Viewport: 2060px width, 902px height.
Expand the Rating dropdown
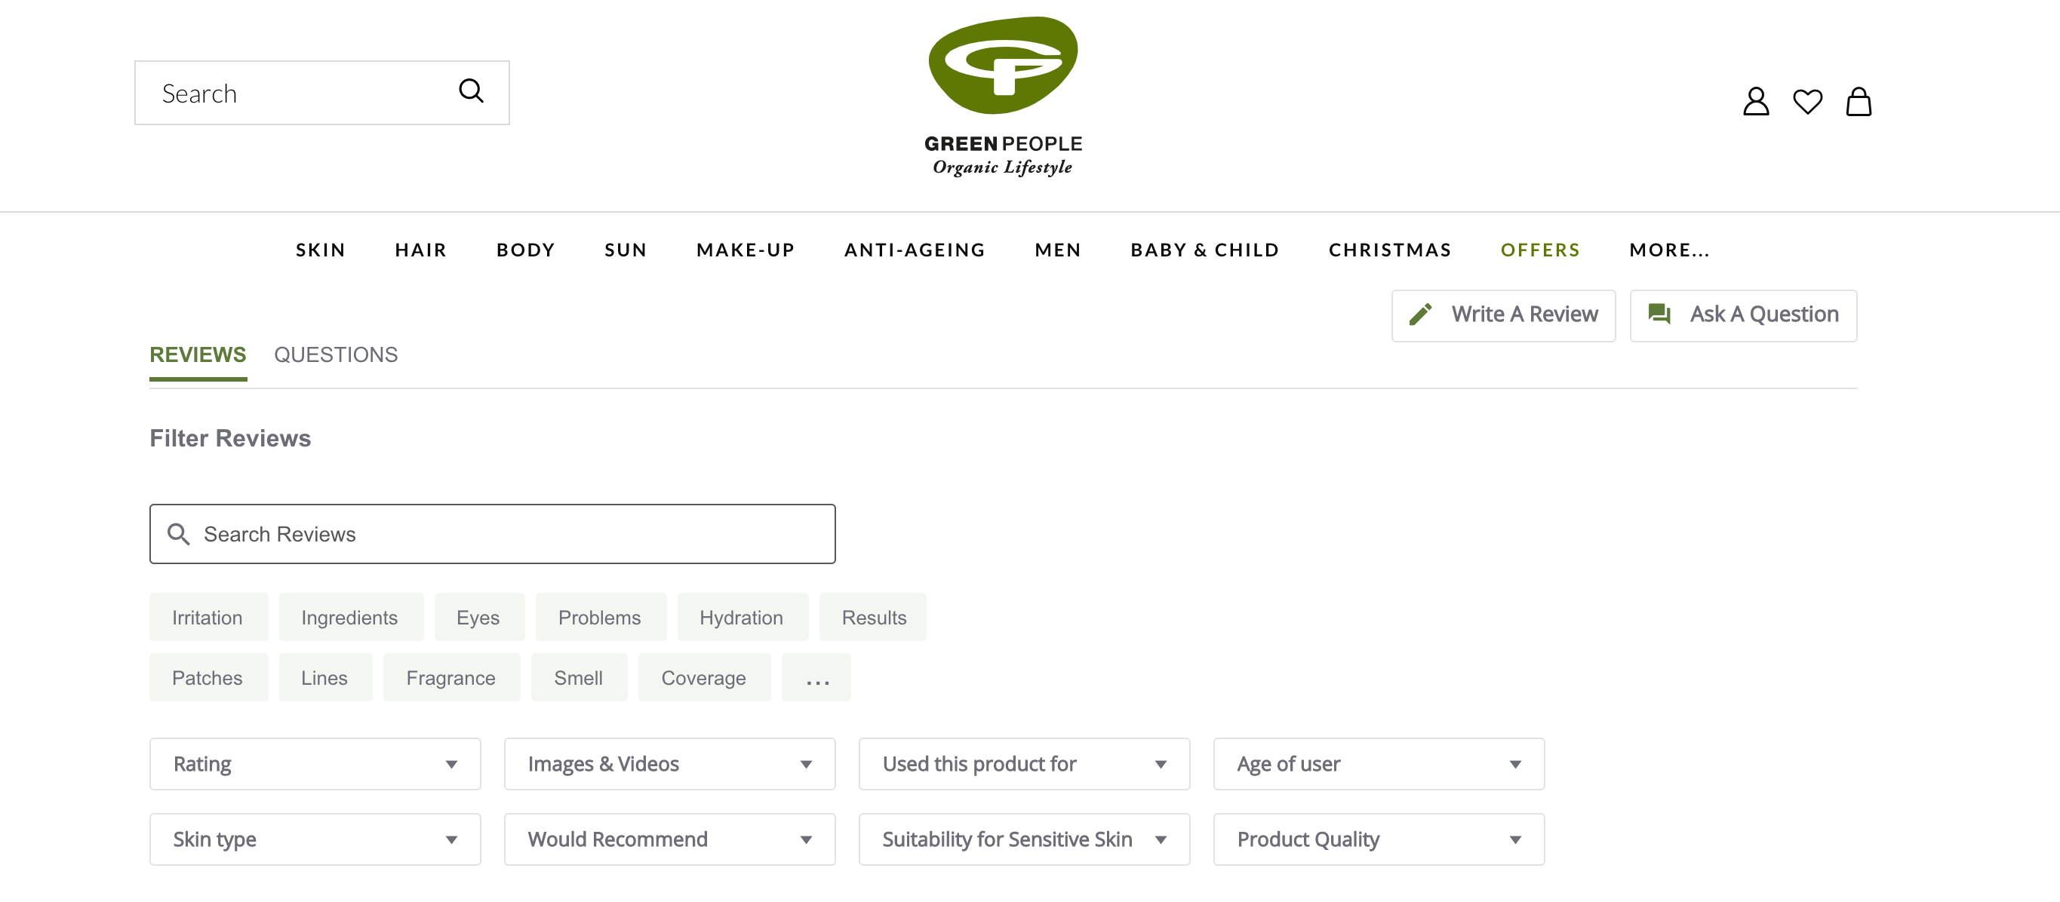coord(314,764)
